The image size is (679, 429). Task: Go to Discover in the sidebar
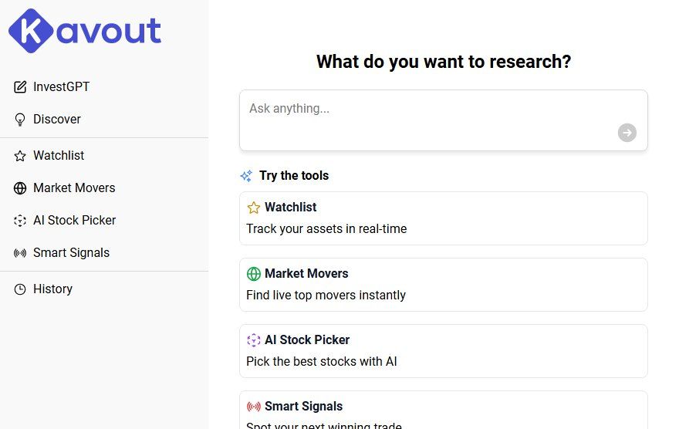57,120
